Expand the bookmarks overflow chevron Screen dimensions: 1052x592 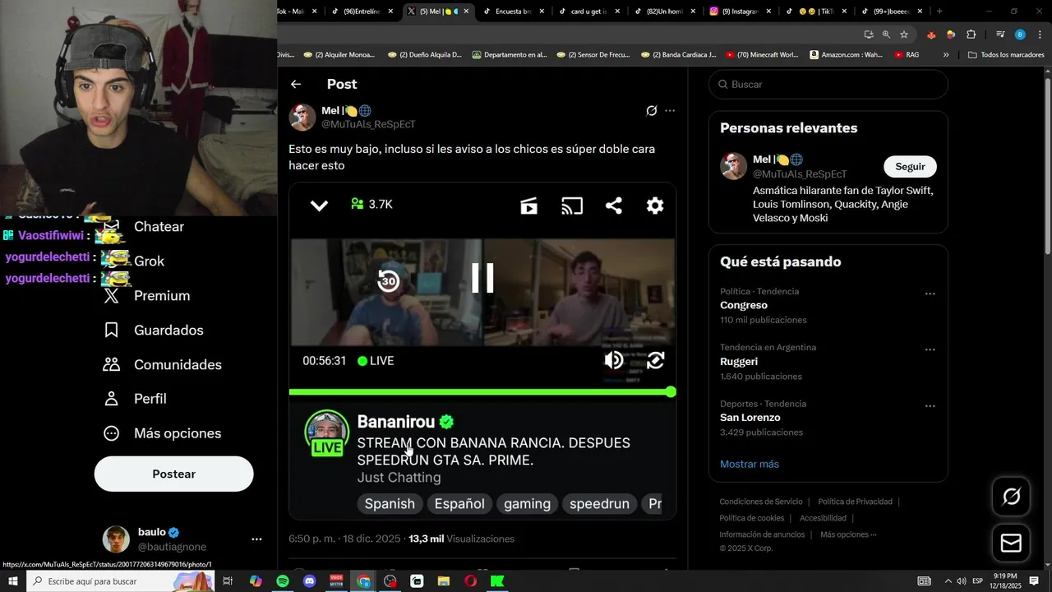[946, 55]
